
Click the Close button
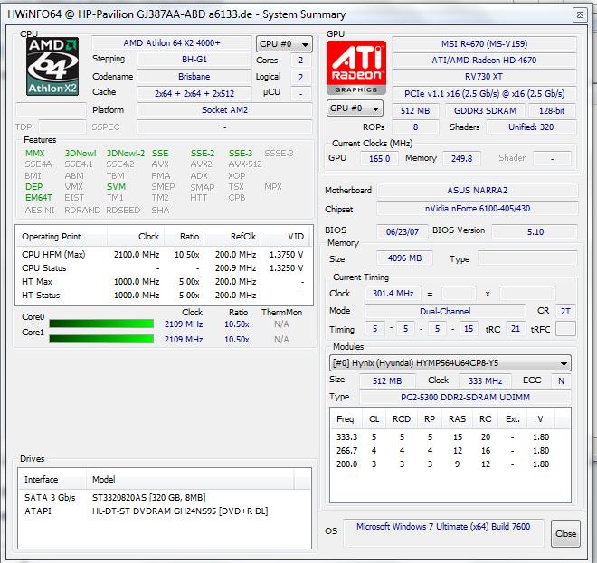tap(565, 534)
